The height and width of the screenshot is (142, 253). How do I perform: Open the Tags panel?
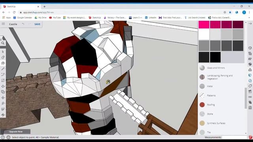coord(250,86)
